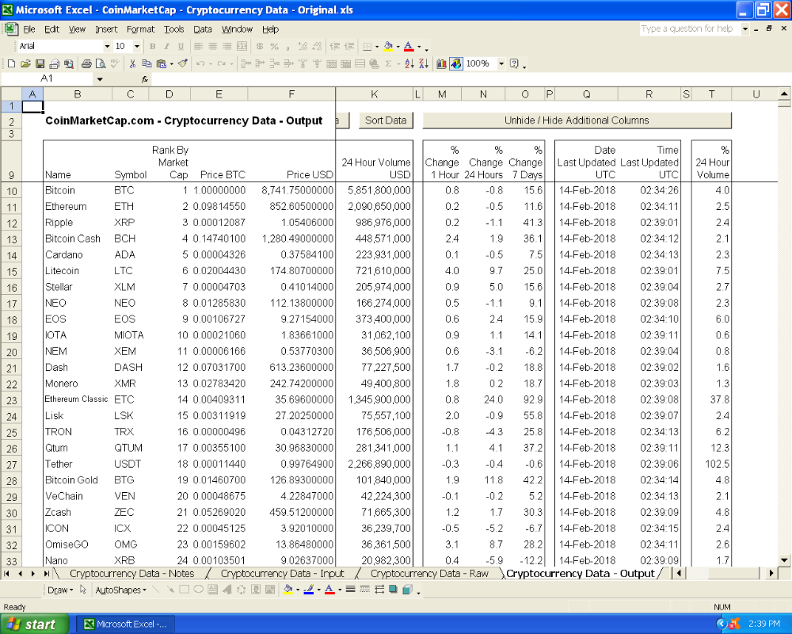The height and width of the screenshot is (634, 792).
Task: Toggle bold formatting
Action: click(153, 47)
